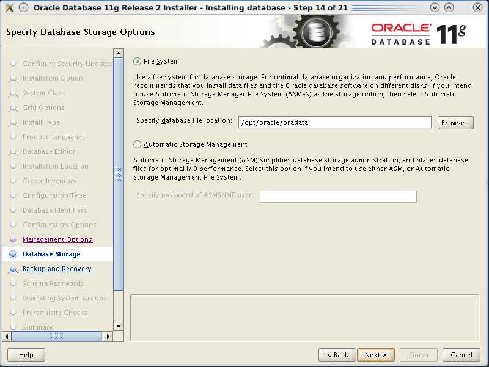The height and width of the screenshot is (367, 489).
Task: Click the disabled Finish button
Action: coord(419,355)
